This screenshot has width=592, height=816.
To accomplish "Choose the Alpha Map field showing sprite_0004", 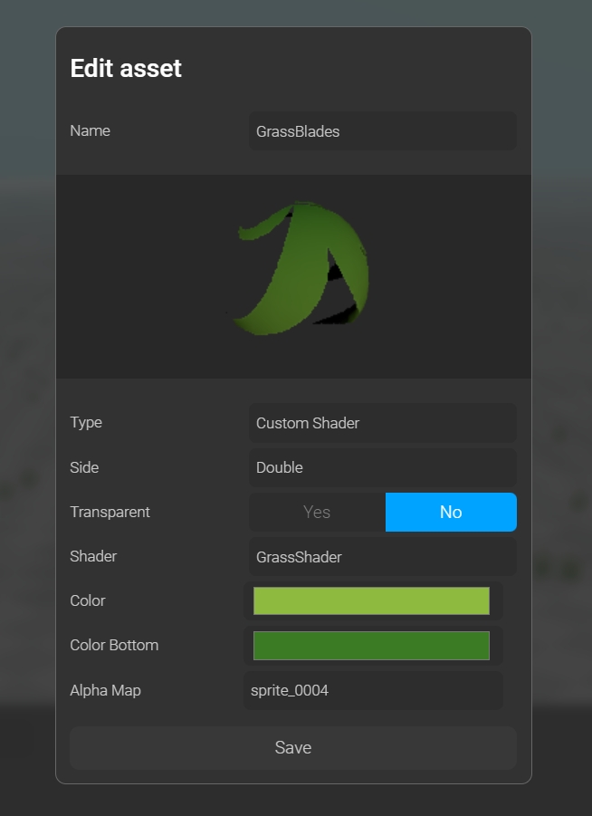I will pos(373,690).
